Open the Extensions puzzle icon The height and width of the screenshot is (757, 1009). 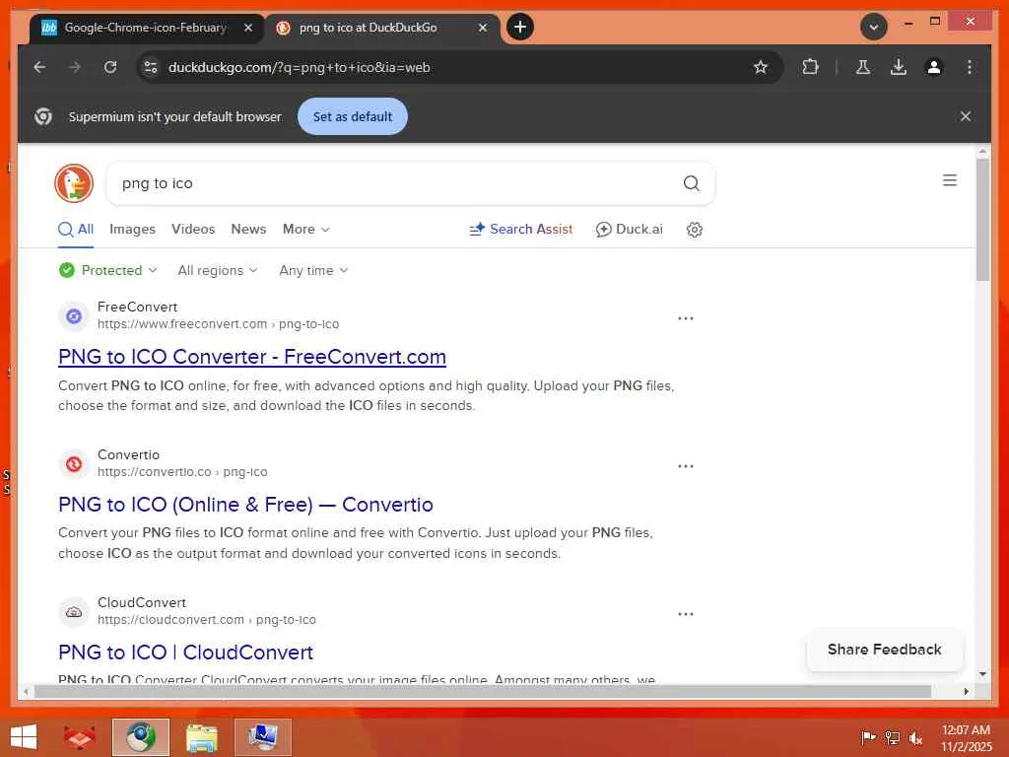[810, 67]
